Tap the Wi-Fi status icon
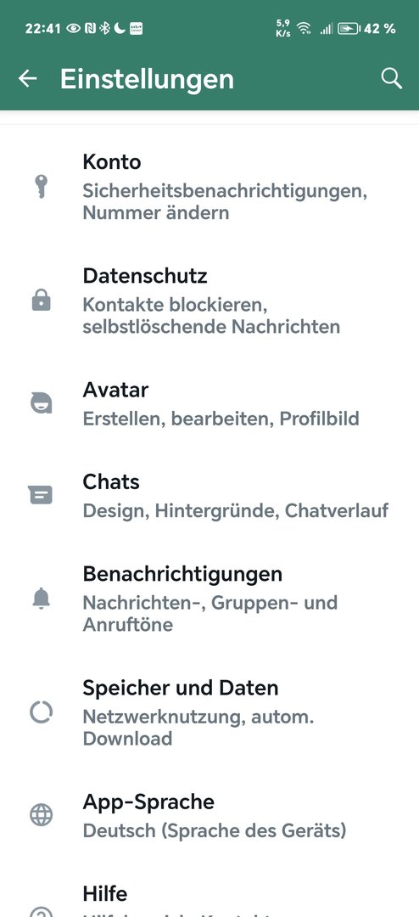Screen dimensions: 419x917 [x=304, y=28]
